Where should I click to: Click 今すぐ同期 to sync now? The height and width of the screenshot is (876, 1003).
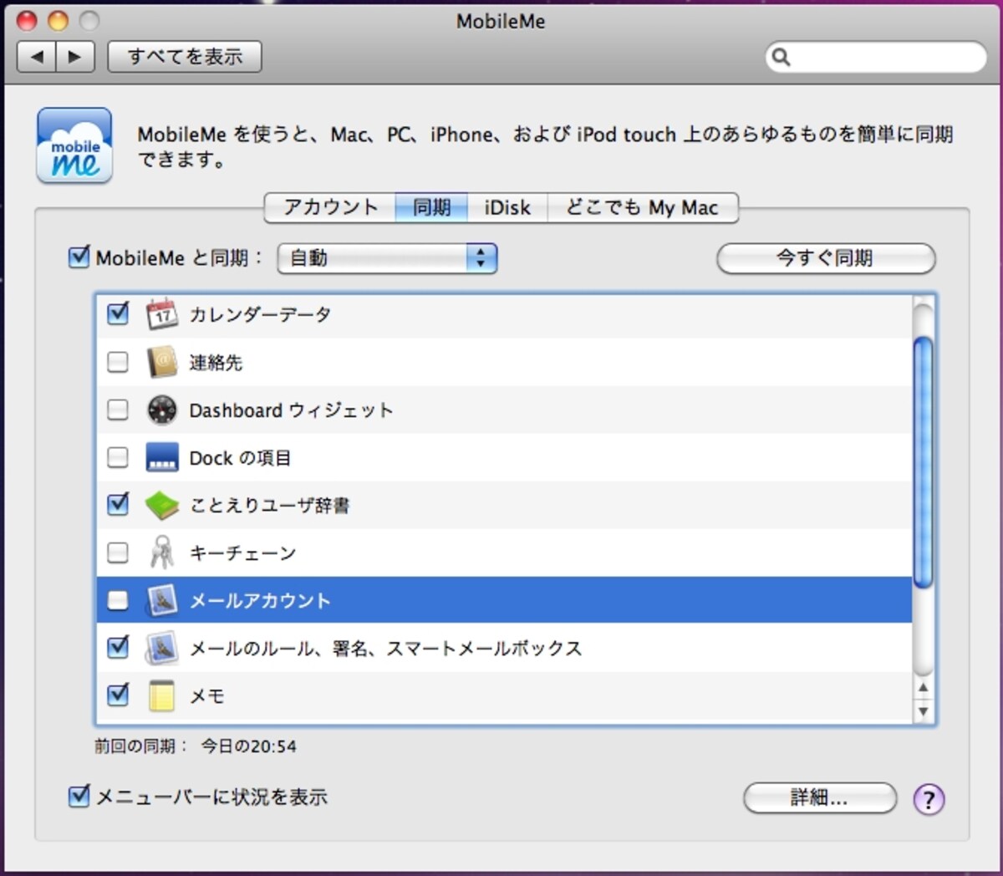click(826, 258)
